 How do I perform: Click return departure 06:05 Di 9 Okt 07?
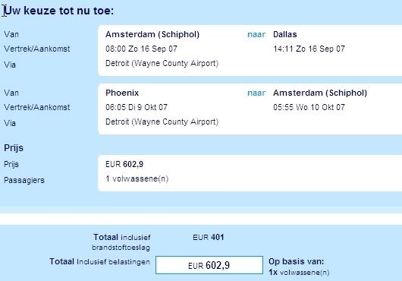(137, 107)
